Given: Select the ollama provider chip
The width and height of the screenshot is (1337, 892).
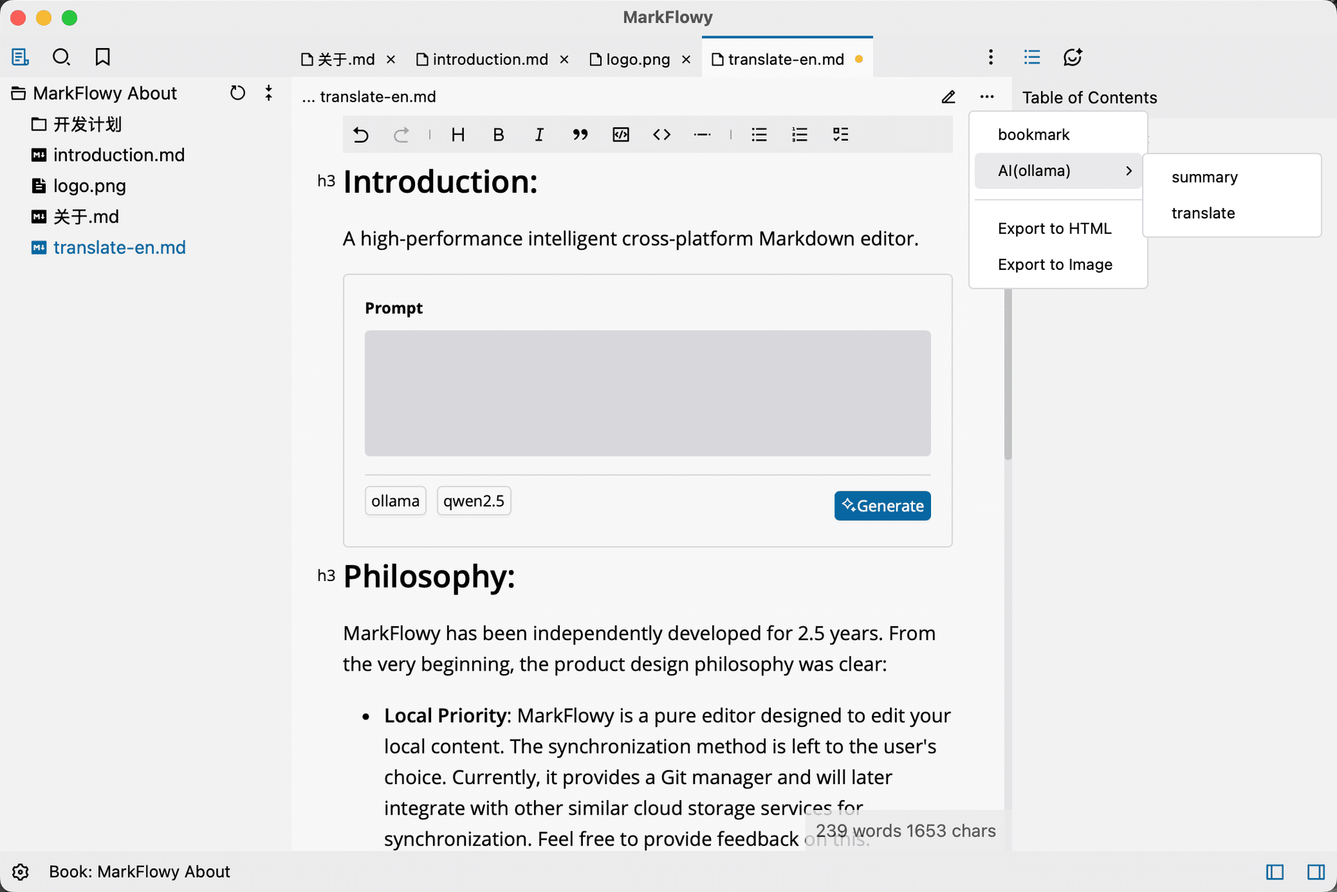Looking at the screenshot, I should pyautogui.click(x=396, y=501).
